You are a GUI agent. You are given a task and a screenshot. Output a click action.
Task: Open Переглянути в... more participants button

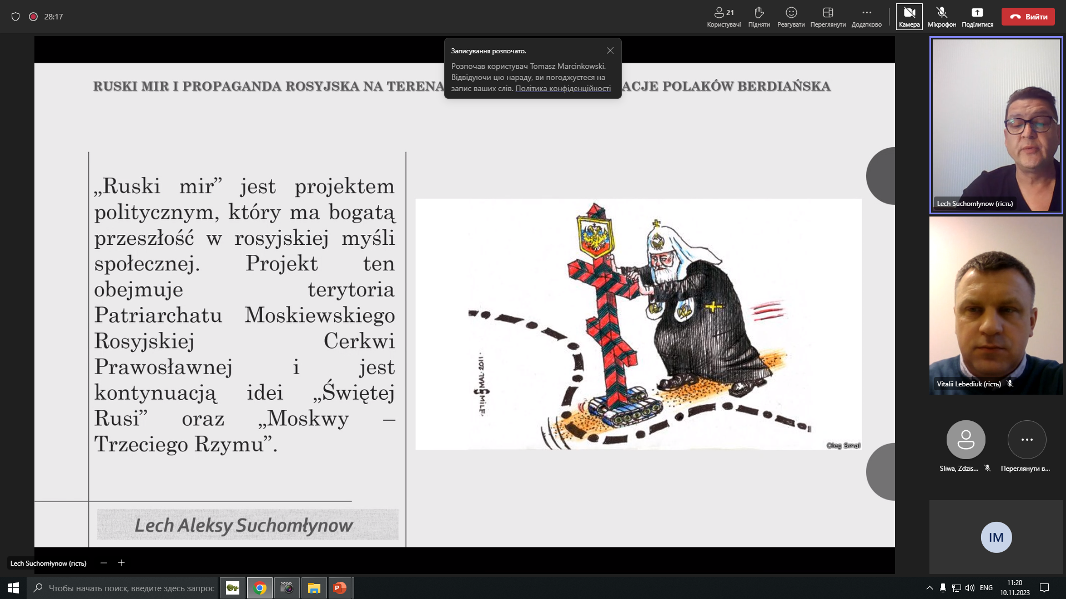click(x=1027, y=440)
